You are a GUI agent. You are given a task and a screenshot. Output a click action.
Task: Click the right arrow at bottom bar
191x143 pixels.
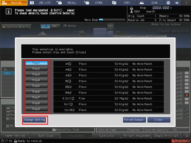click(x=187, y=136)
